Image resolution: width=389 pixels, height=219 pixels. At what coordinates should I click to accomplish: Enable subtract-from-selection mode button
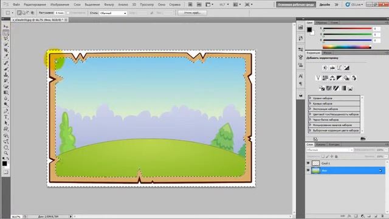tap(28, 13)
